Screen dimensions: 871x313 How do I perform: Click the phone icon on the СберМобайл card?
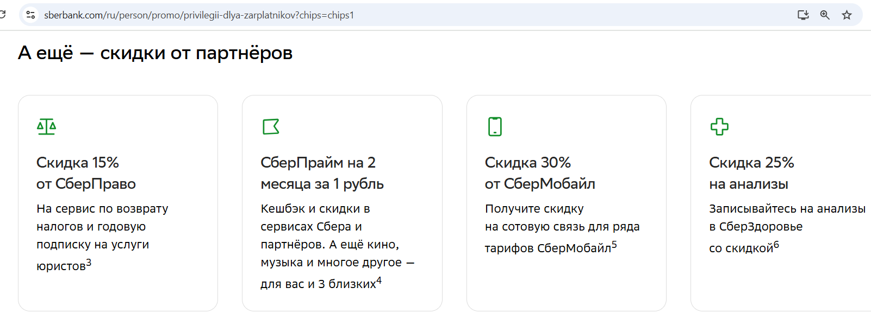pos(495,126)
